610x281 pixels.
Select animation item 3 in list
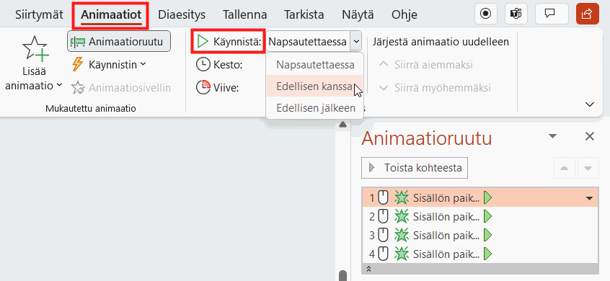[x=480, y=236]
